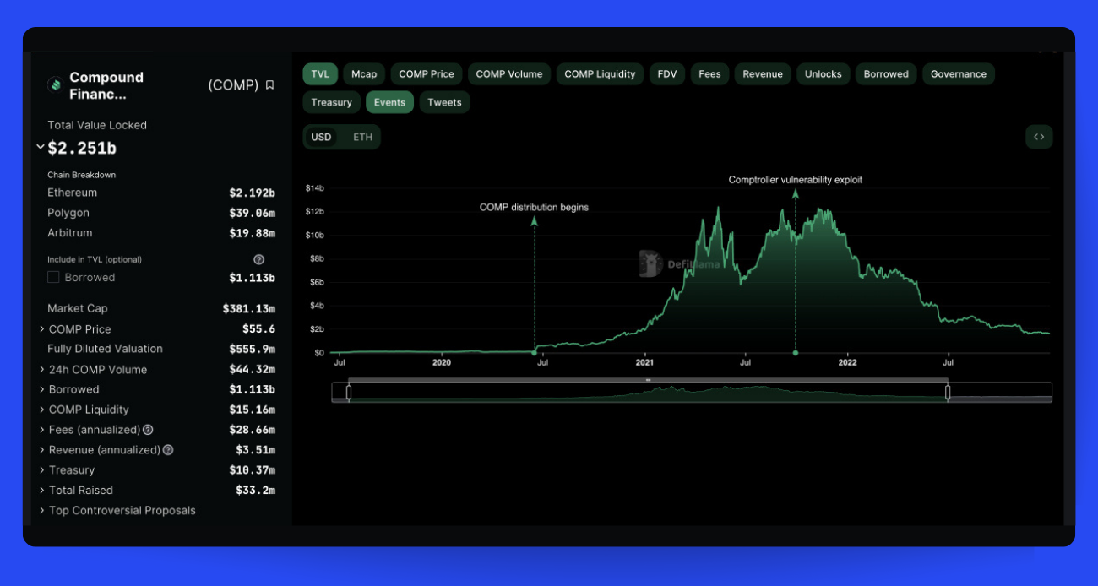Click the $14b label on the chart axis
The height and width of the screenshot is (586, 1098).
[315, 187]
